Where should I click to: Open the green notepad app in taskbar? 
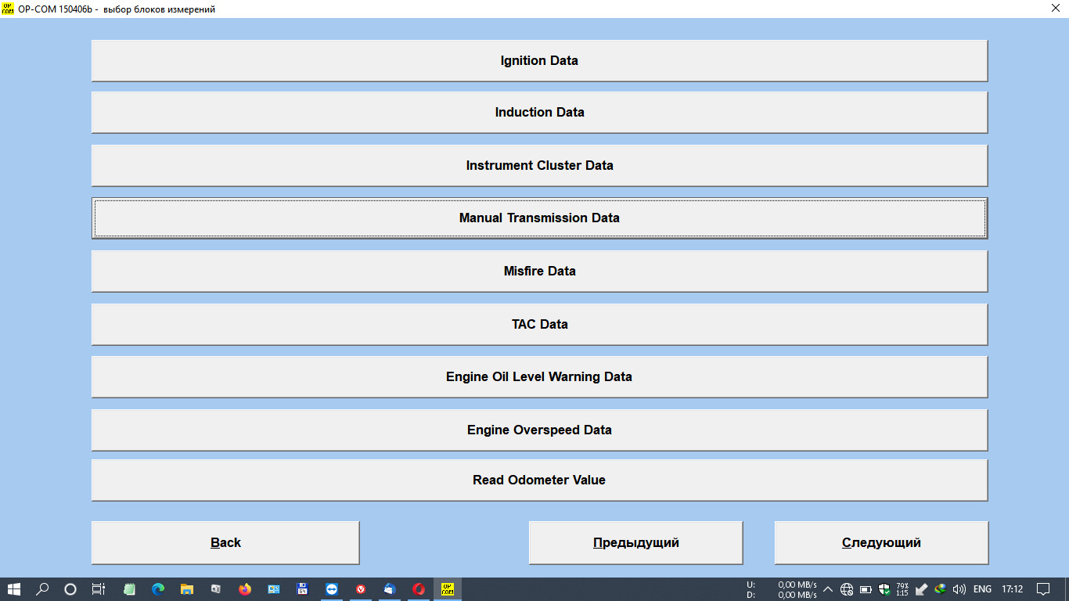pyautogui.click(x=130, y=589)
